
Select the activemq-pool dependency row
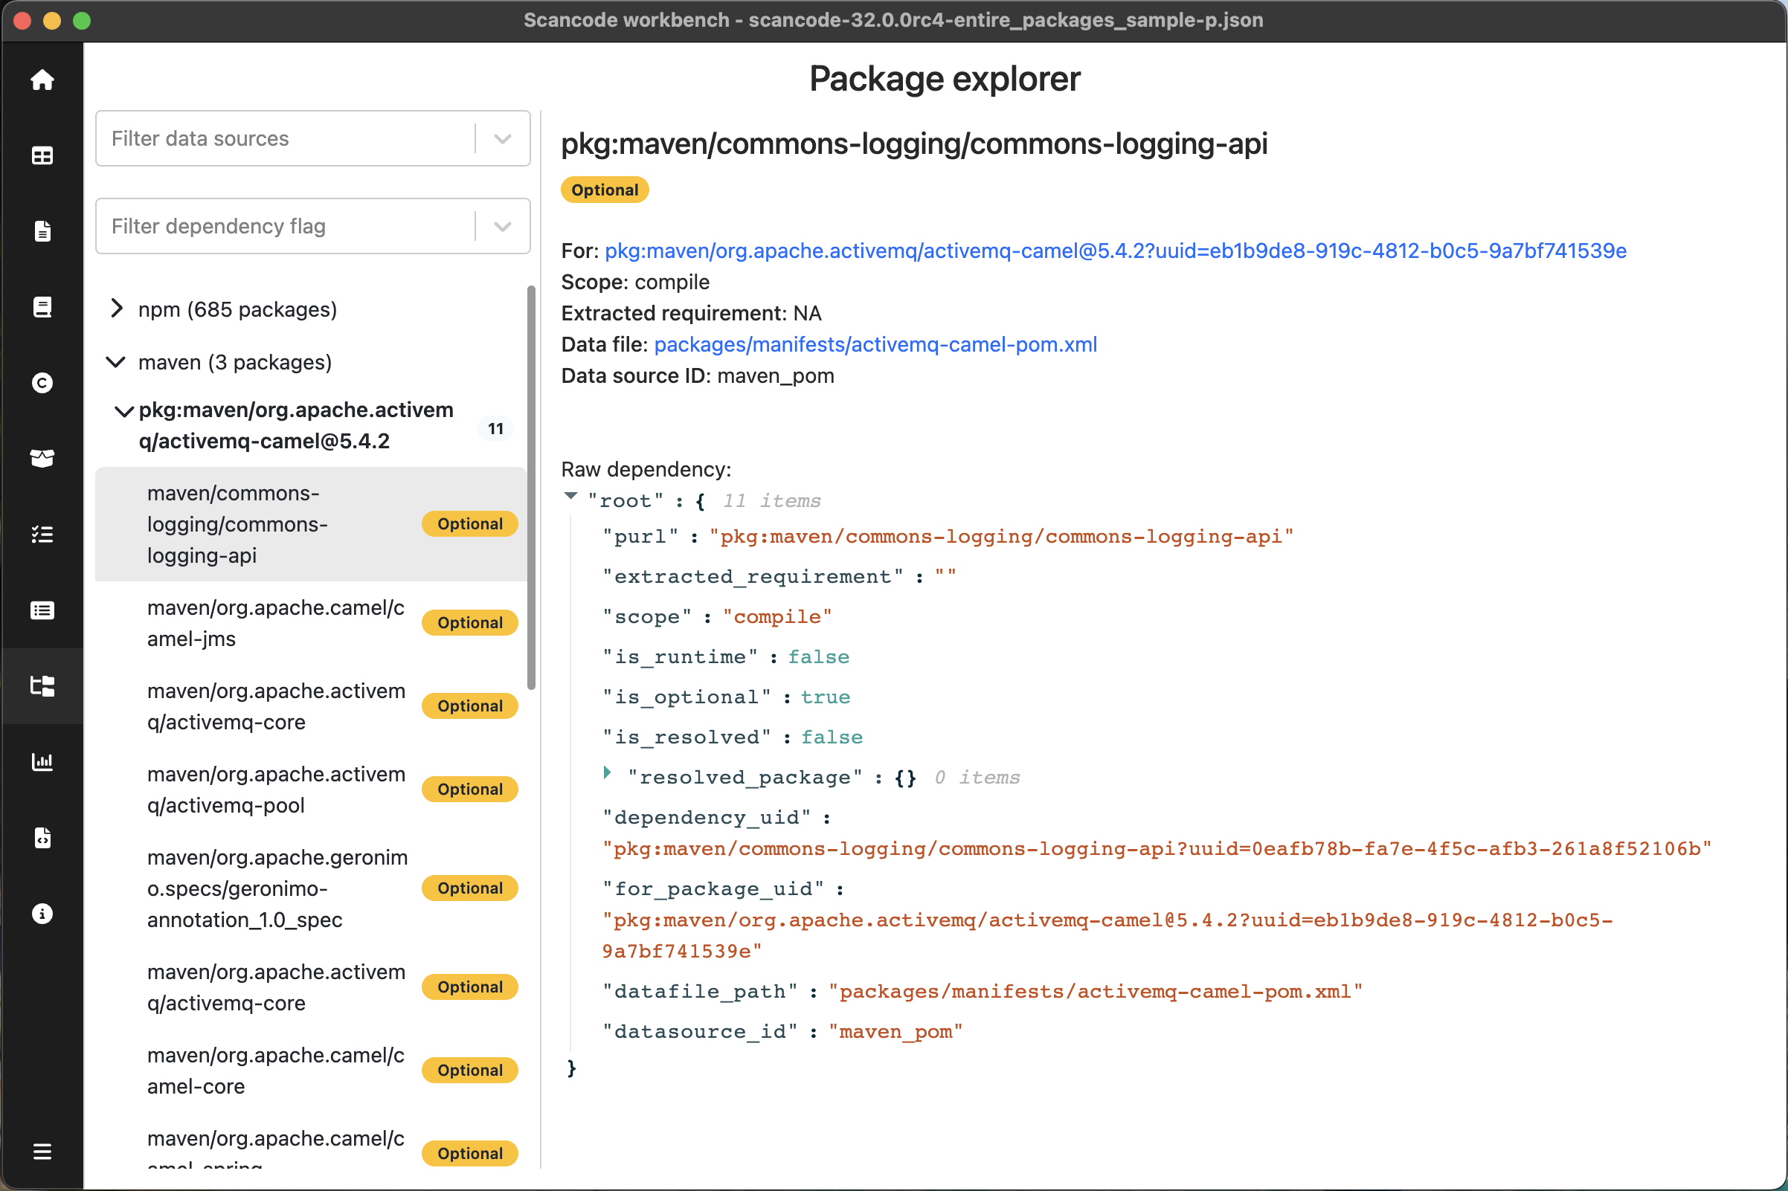pos(311,790)
